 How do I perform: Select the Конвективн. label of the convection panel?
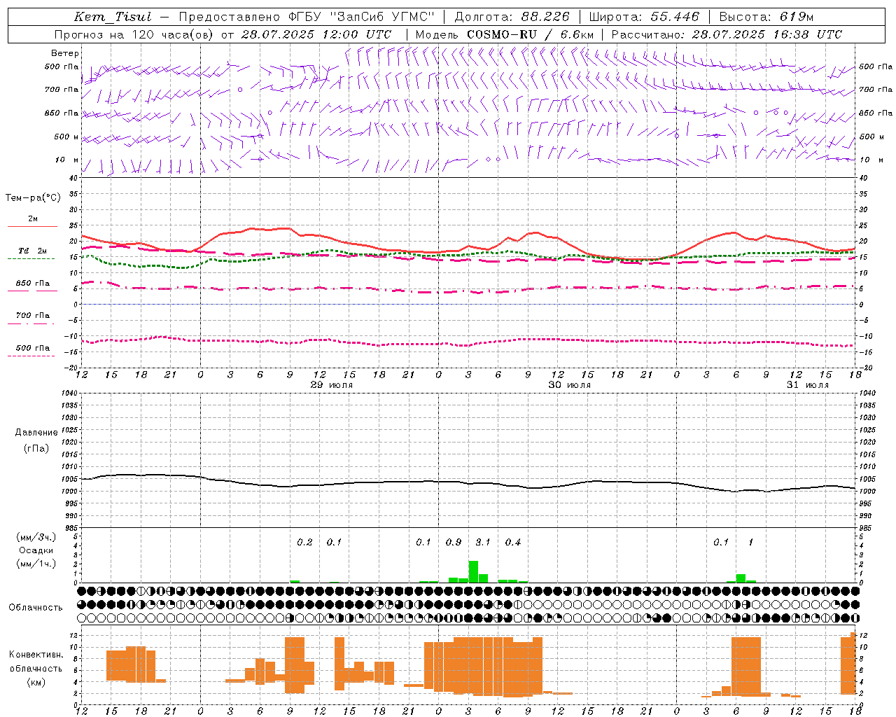tap(36, 655)
